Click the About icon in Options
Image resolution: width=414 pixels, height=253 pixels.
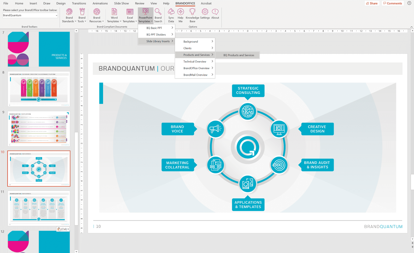(x=215, y=12)
